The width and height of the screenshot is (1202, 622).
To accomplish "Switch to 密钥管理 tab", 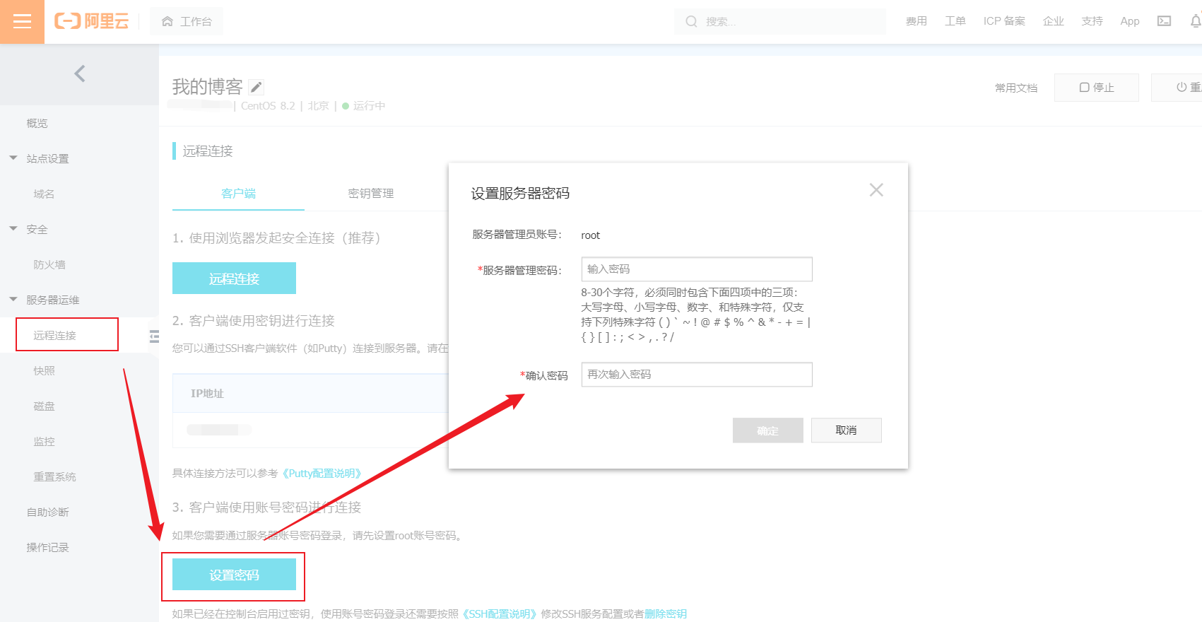I will [x=370, y=193].
